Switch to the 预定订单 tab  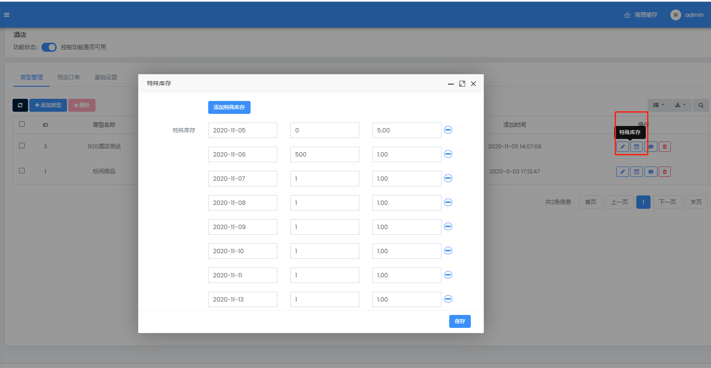pyautogui.click(x=69, y=77)
